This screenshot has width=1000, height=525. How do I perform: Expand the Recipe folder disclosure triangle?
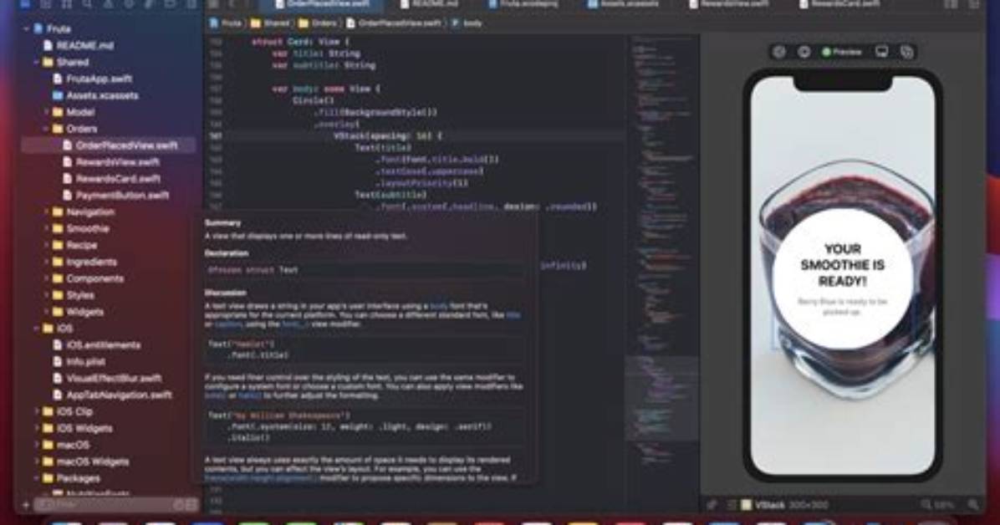pyautogui.click(x=47, y=245)
